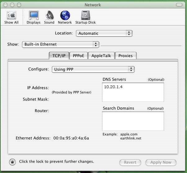The width and height of the screenshot is (187, 173).
Task: Switch to the PPPoE tab
Action: click(x=78, y=56)
